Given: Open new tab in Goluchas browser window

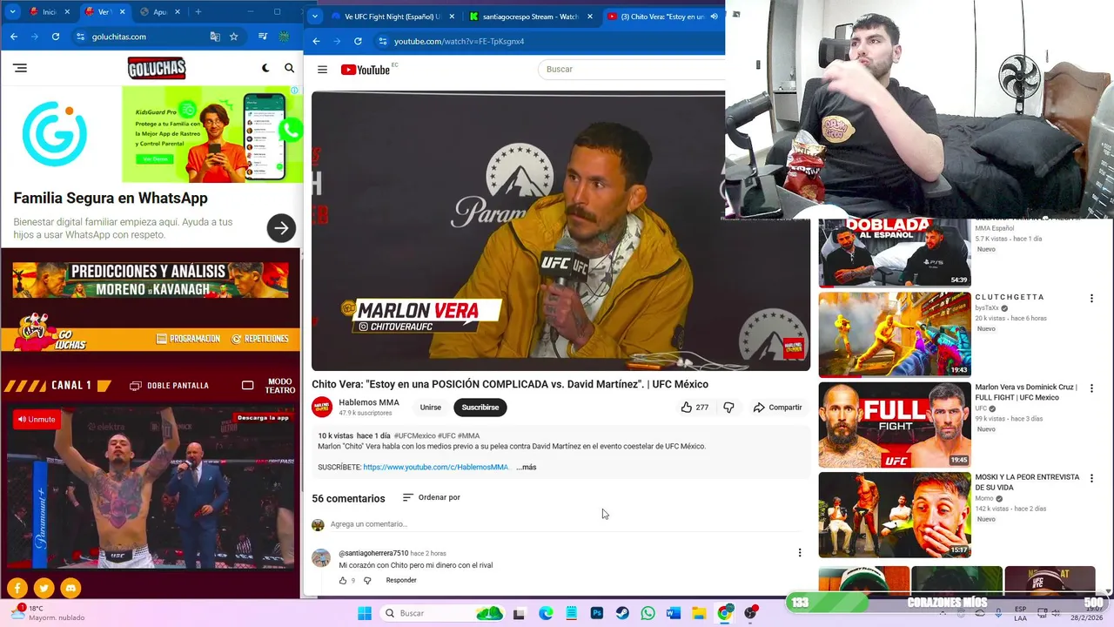Looking at the screenshot, I should click(x=198, y=12).
